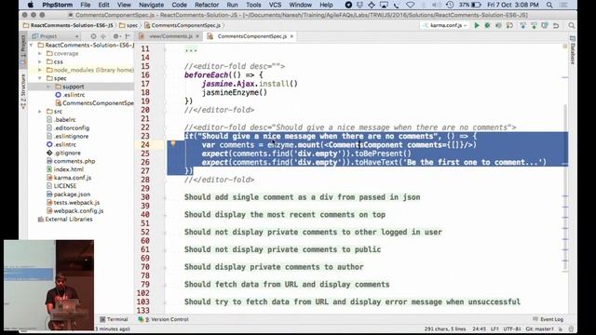The image size is (596, 335).
Task: Click scroll-from-source target icon in Project panel
Action: click(93, 36)
